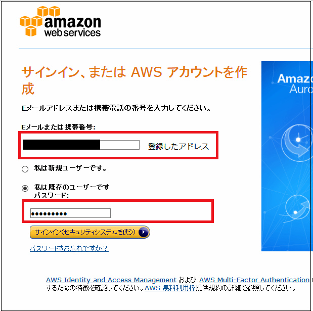Click the clock restore icon in the Aurora banner
Viewport: 313px width, 311px height.
pos(297,141)
